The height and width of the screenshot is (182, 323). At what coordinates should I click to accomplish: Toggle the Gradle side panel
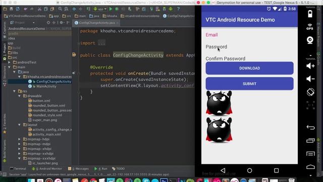[x=318, y=59]
